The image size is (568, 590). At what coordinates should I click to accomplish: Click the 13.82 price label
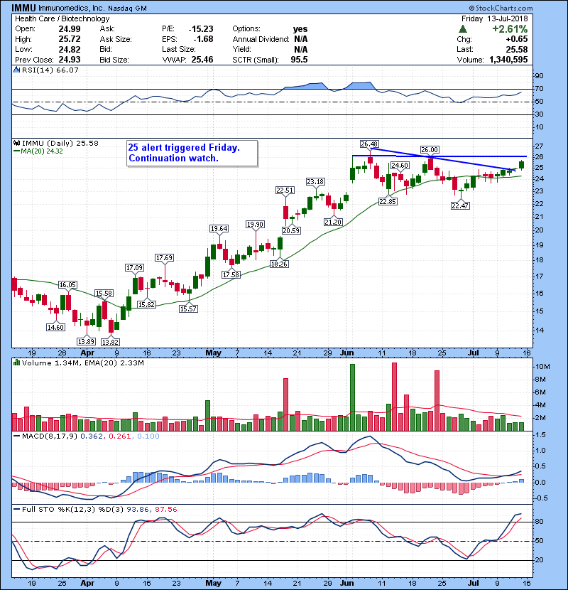point(110,342)
